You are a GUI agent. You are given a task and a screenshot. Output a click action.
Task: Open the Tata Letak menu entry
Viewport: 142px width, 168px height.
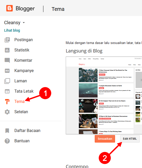[24, 91]
